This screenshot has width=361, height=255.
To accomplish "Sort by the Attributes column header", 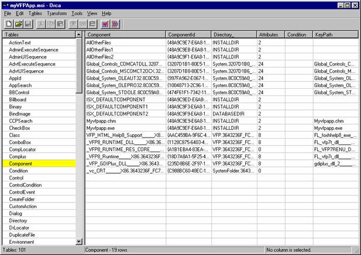I will (x=271, y=35).
